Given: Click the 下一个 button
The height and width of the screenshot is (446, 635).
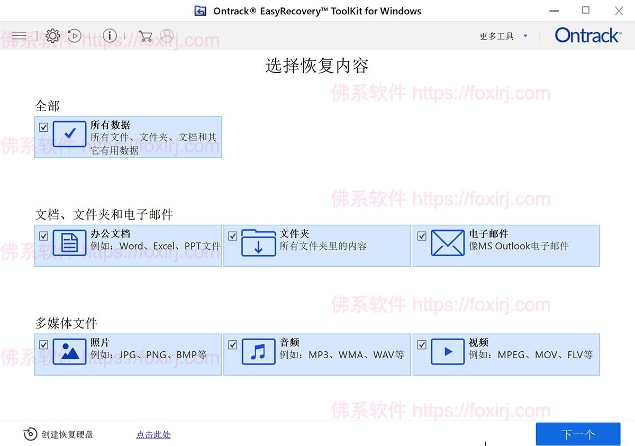Looking at the screenshot, I should pyautogui.click(x=578, y=434).
